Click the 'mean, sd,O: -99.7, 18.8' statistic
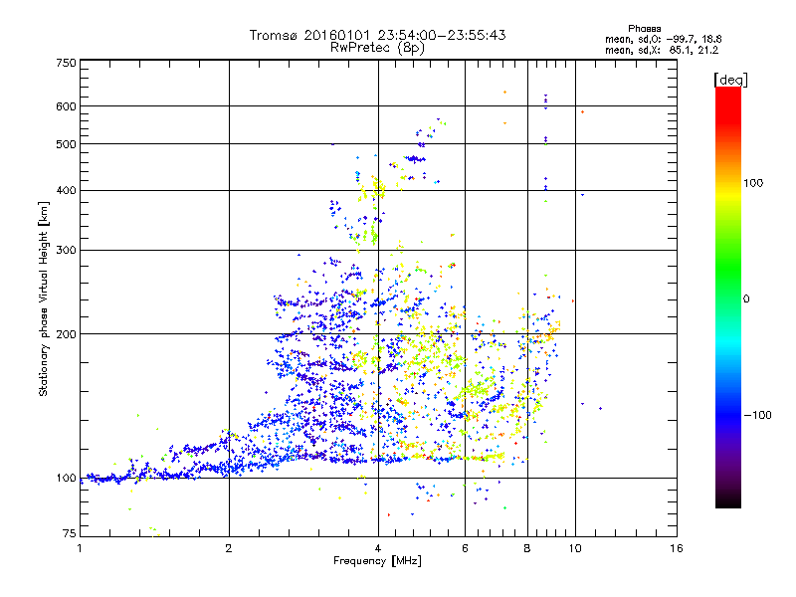The height and width of the screenshot is (597, 796). point(663,39)
